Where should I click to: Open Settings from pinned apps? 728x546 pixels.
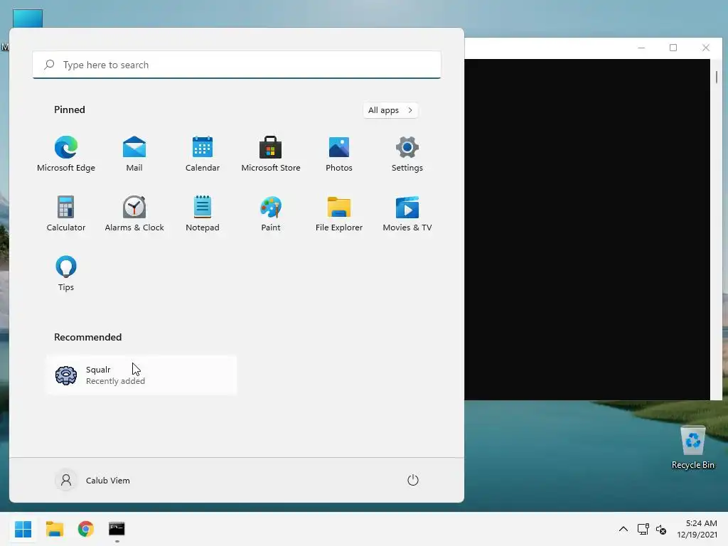[x=407, y=154]
